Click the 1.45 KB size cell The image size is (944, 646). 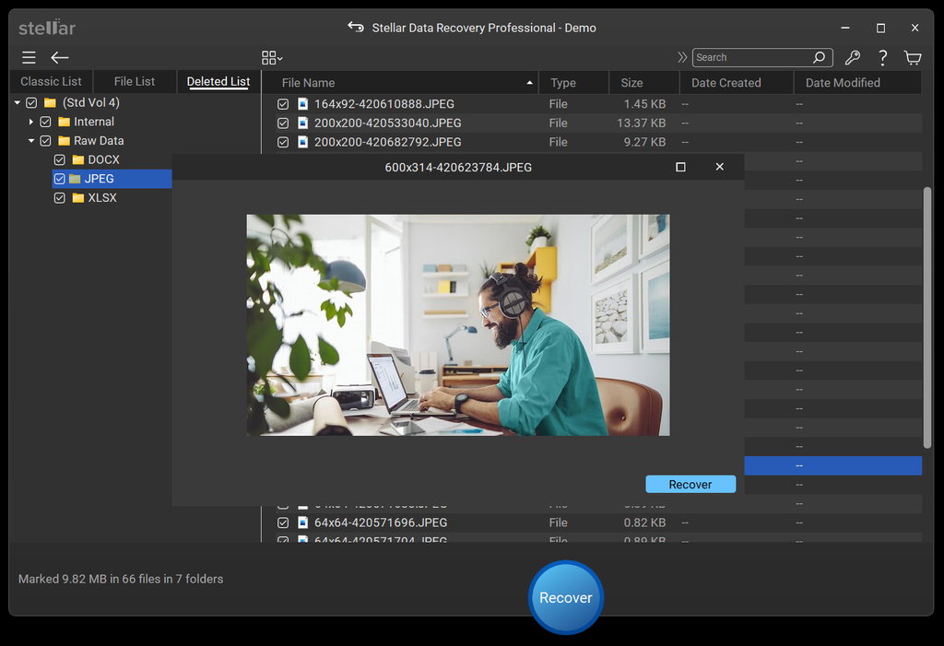point(644,104)
